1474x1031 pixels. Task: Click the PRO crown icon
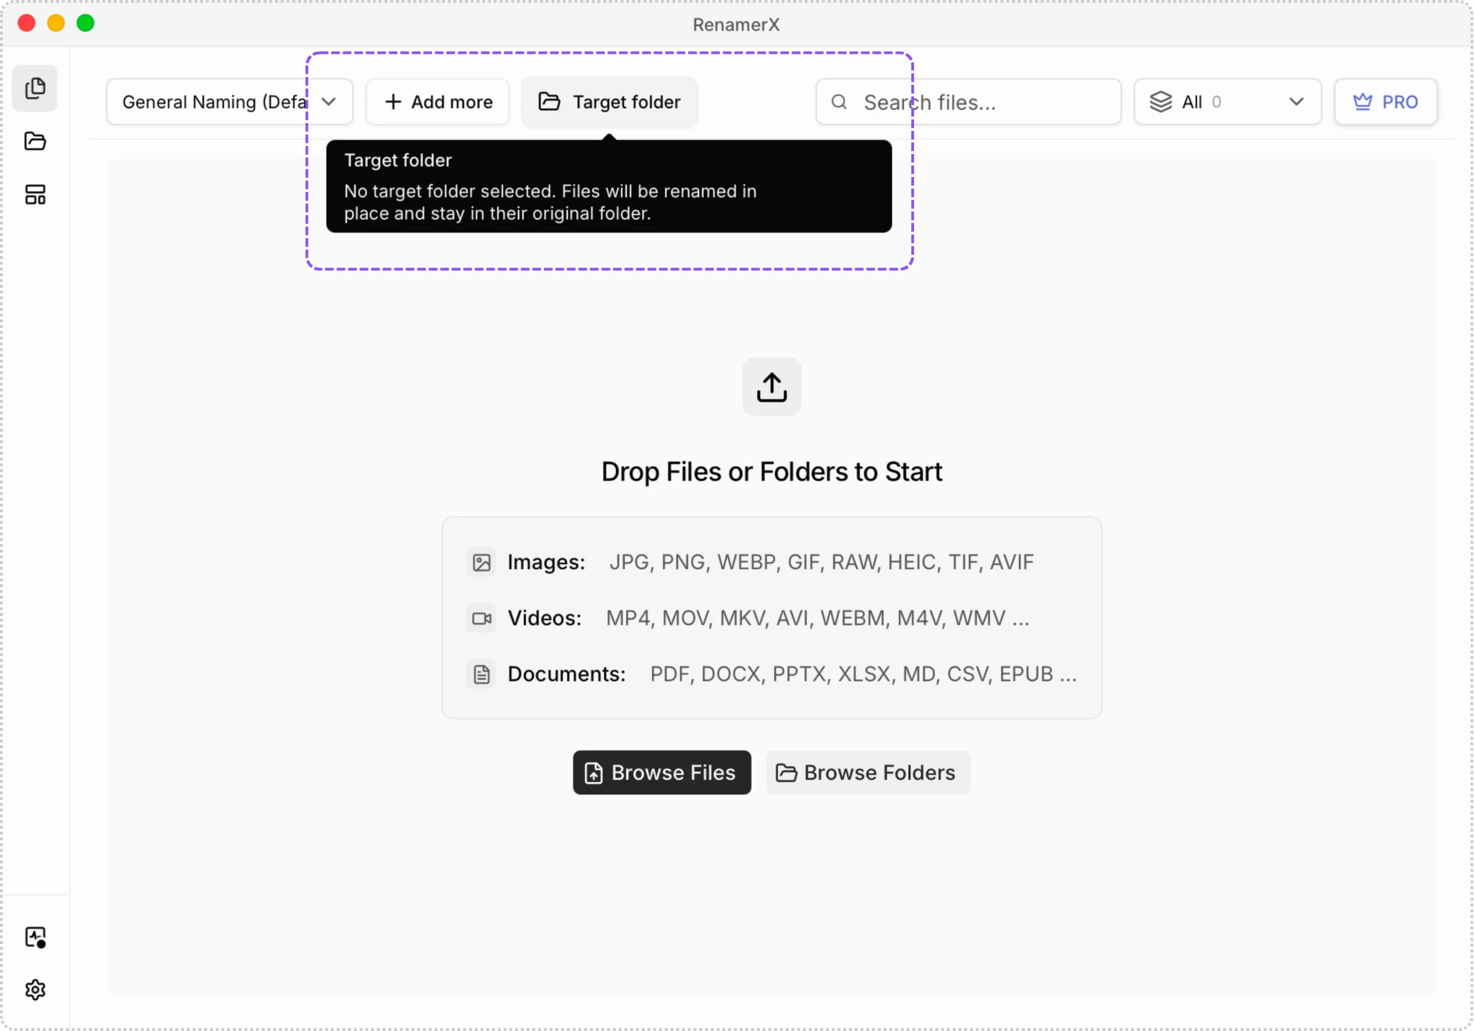1362,102
